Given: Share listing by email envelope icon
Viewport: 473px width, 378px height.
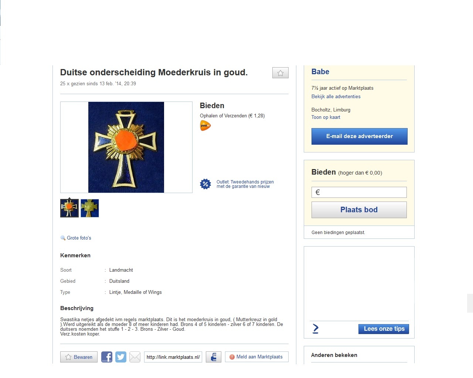Looking at the screenshot, I should tap(135, 357).
